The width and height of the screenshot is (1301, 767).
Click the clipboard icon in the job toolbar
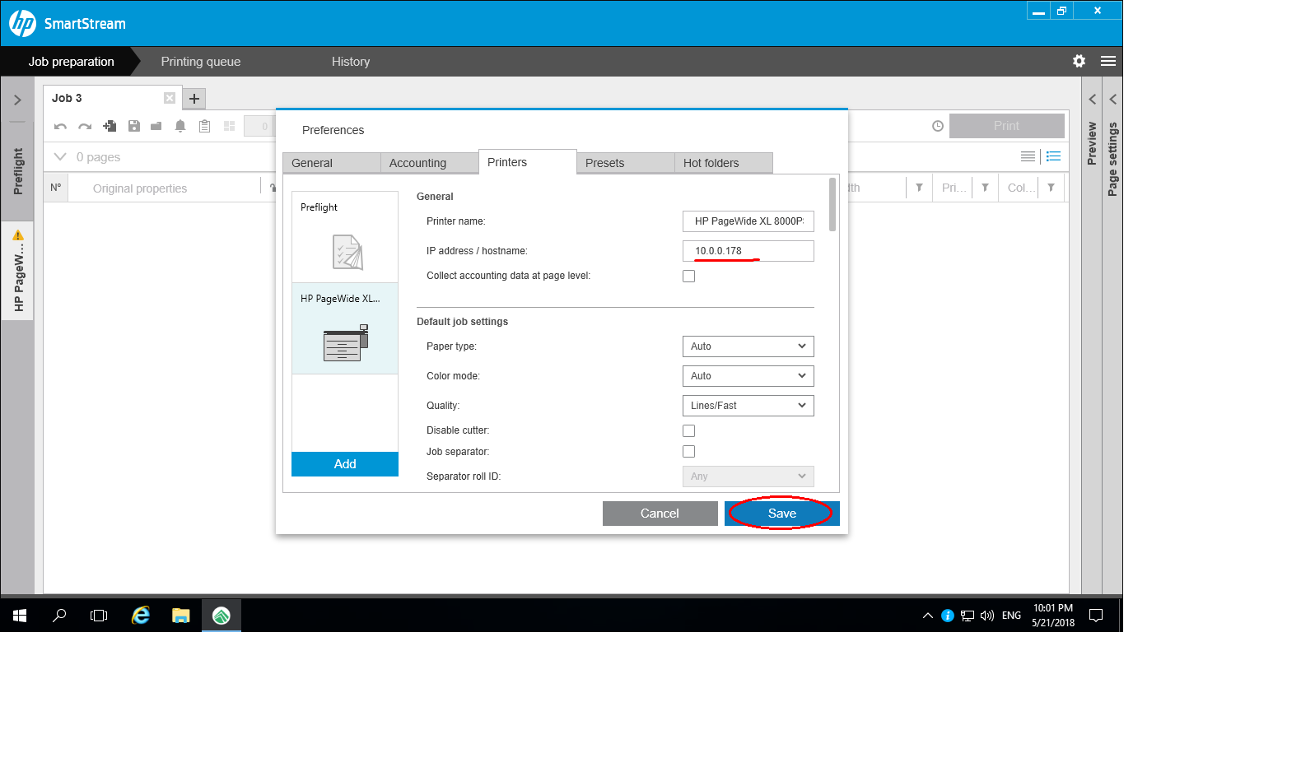(205, 126)
